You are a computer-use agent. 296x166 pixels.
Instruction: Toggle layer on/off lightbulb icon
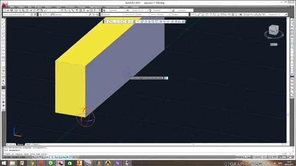click(44, 14)
